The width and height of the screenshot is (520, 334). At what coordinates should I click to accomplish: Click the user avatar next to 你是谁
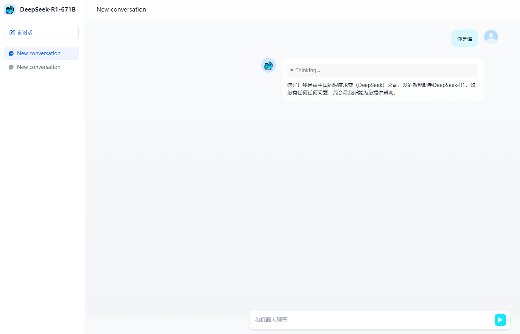click(491, 37)
